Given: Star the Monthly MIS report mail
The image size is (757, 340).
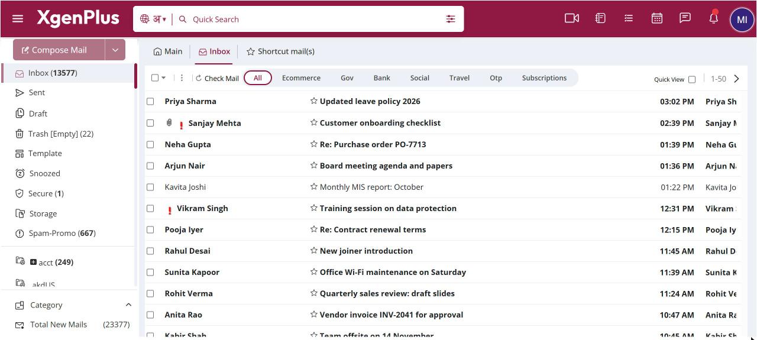Looking at the screenshot, I should pos(314,186).
